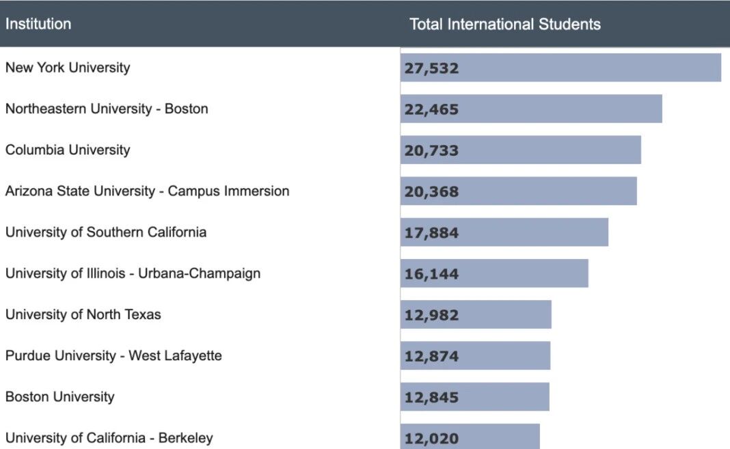The width and height of the screenshot is (730, 449).
Task: Click the Institution column header
Action: click(x=38, y=24)
